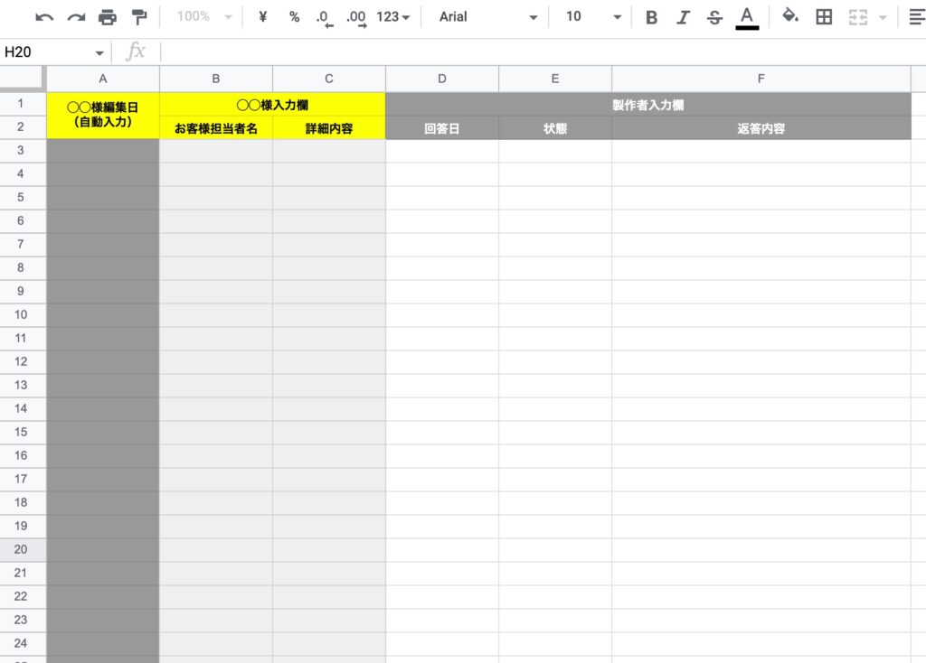Click the 詳細内容 header cell
This screenshot has width=926, height=663.
(x=329, y=128)
